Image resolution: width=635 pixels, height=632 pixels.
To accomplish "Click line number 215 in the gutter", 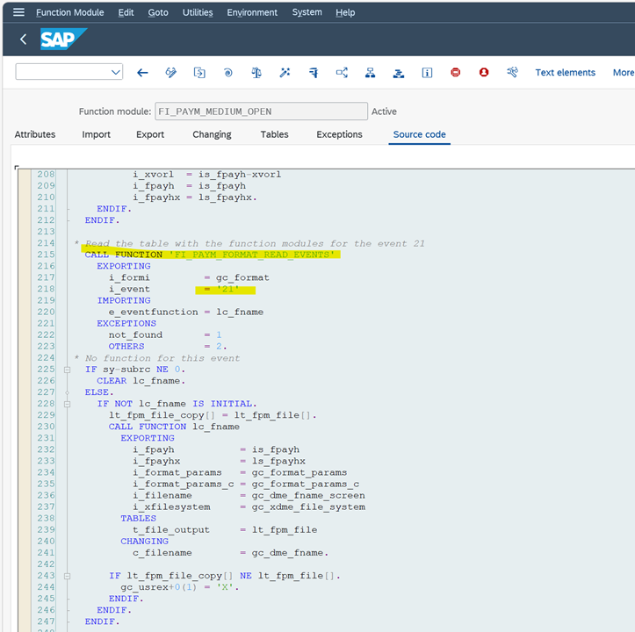I will pos(46,255).
